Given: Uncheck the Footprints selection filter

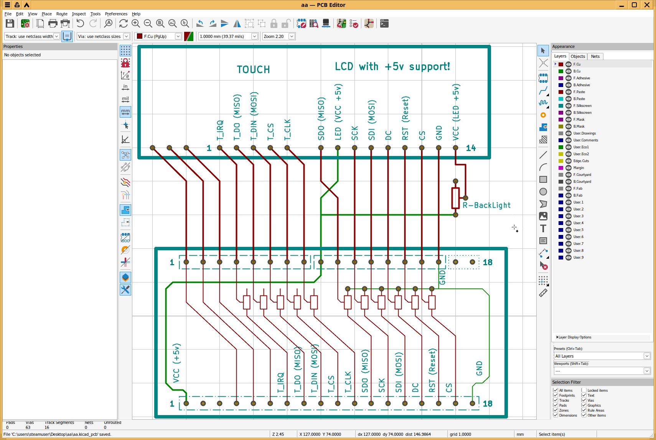Looking at the screenshot, I should point(555,395).
